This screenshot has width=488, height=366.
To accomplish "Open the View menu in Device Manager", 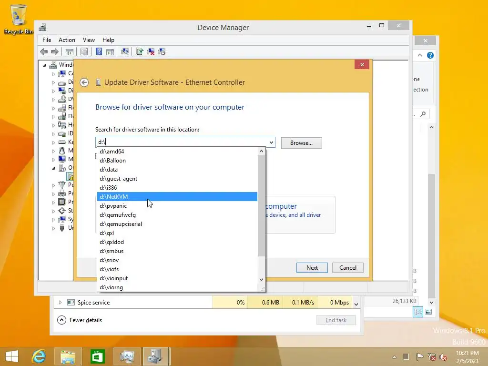I will (x=89, y=40).
